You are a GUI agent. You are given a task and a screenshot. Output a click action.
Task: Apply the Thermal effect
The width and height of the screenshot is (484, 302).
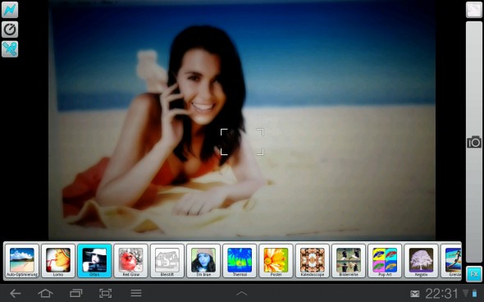[x=240, y=261]
